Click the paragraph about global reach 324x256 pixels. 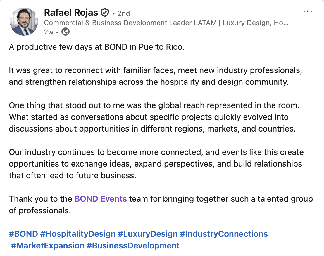154,117
